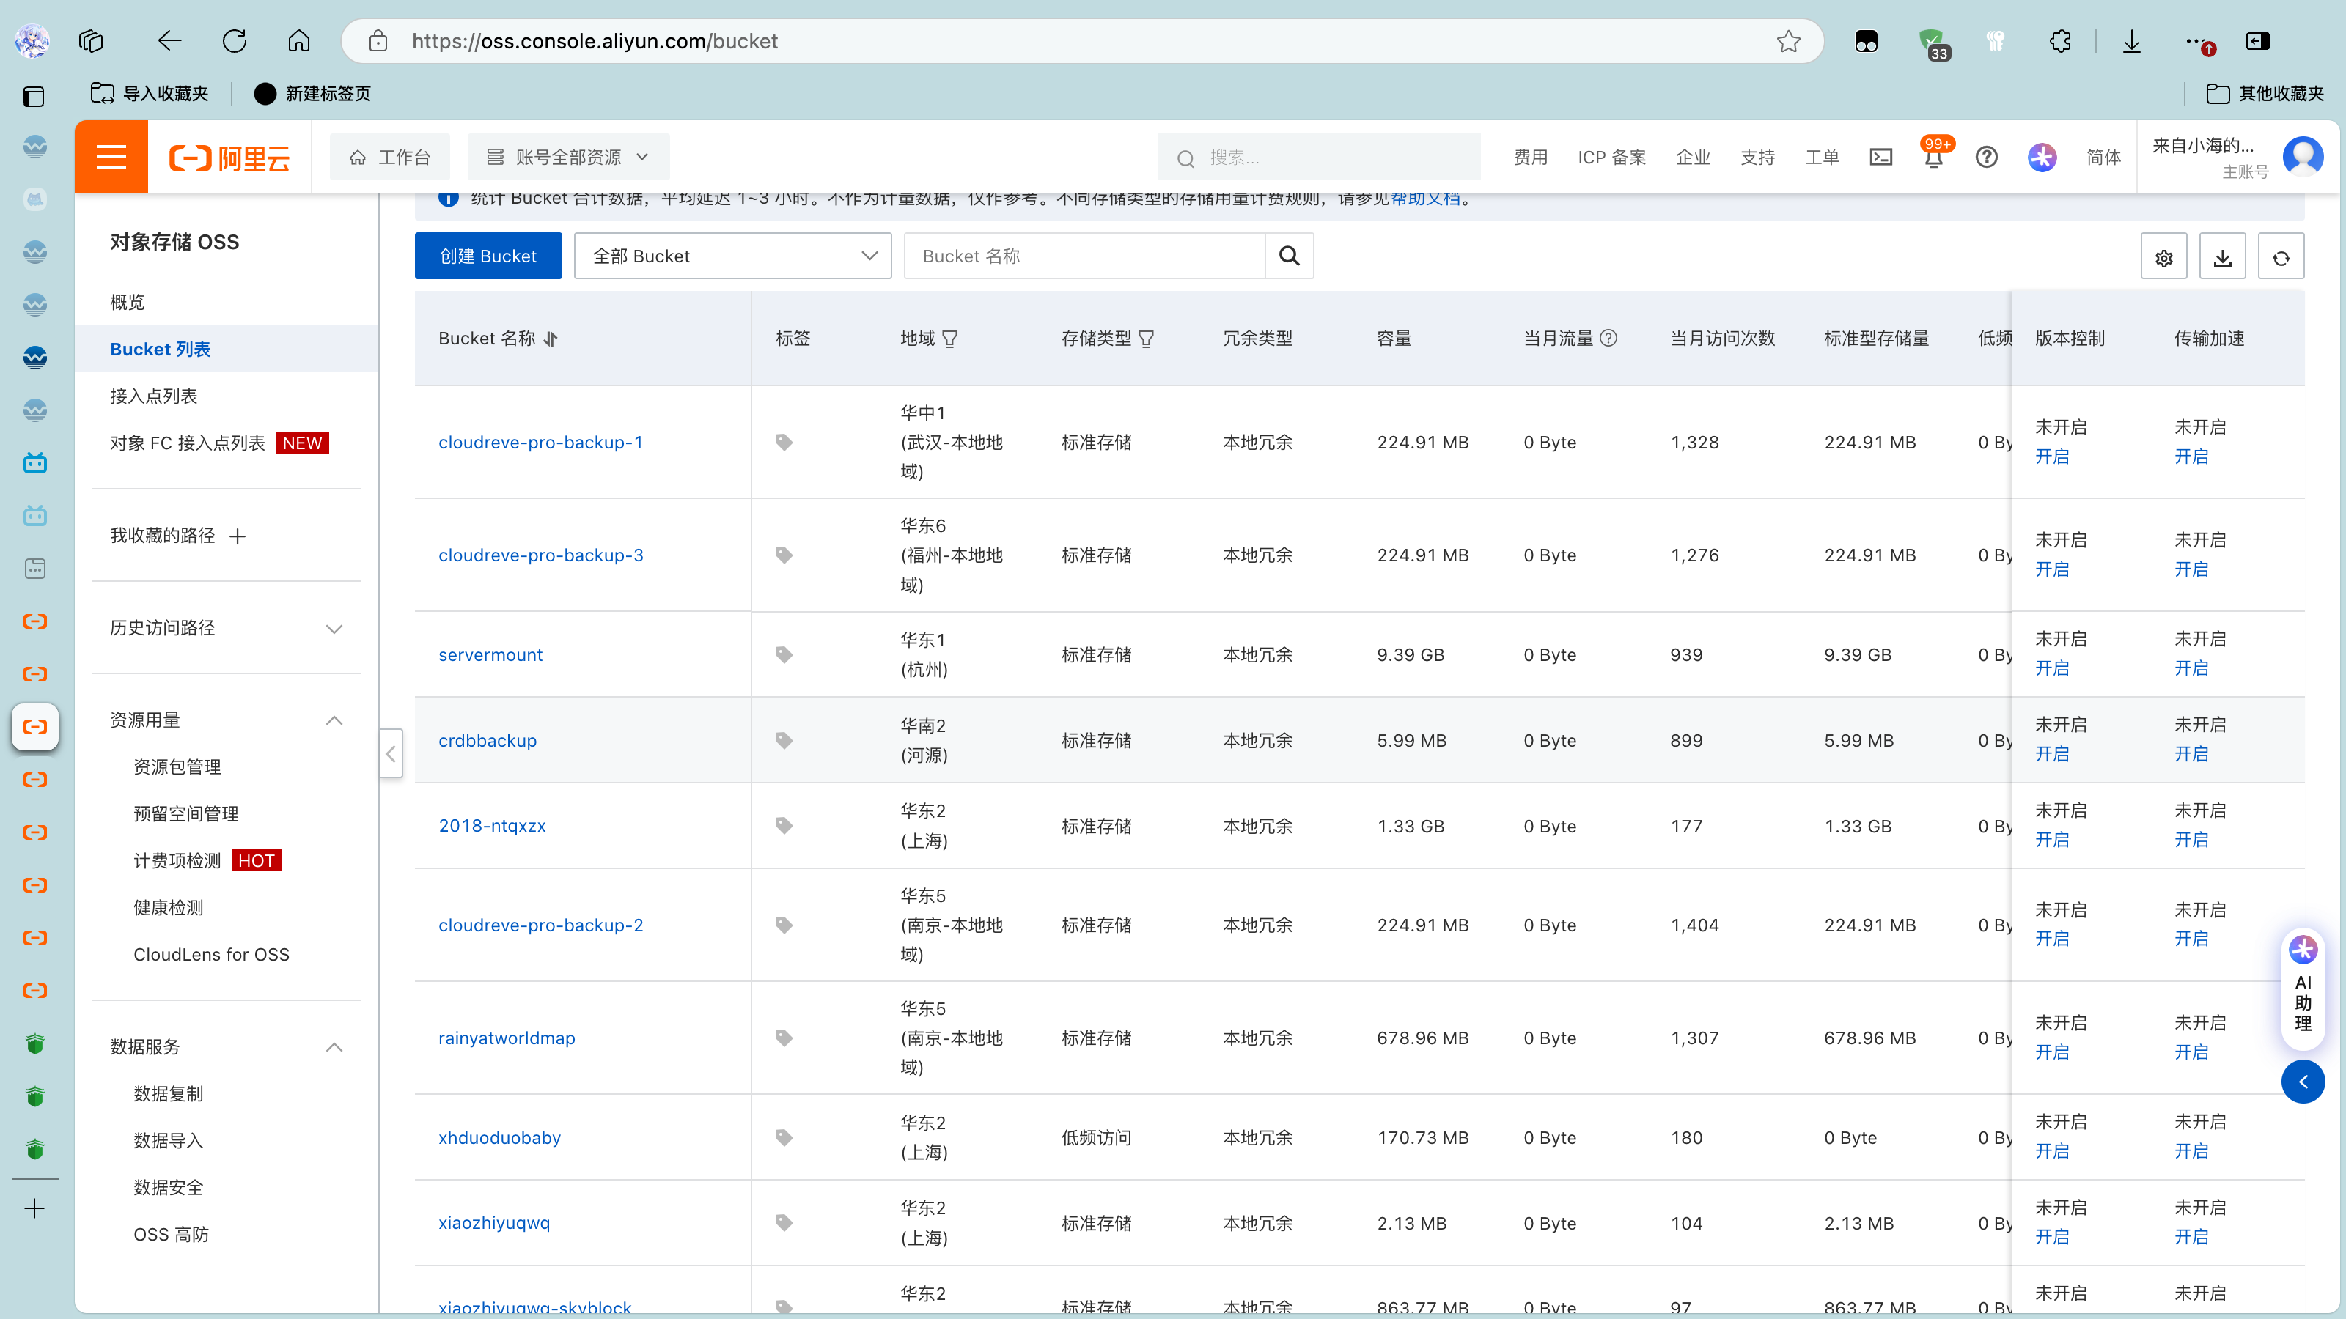Open 账号全部资源 resource dropdown
The image size is (2346, 1319).
(568, 157)
